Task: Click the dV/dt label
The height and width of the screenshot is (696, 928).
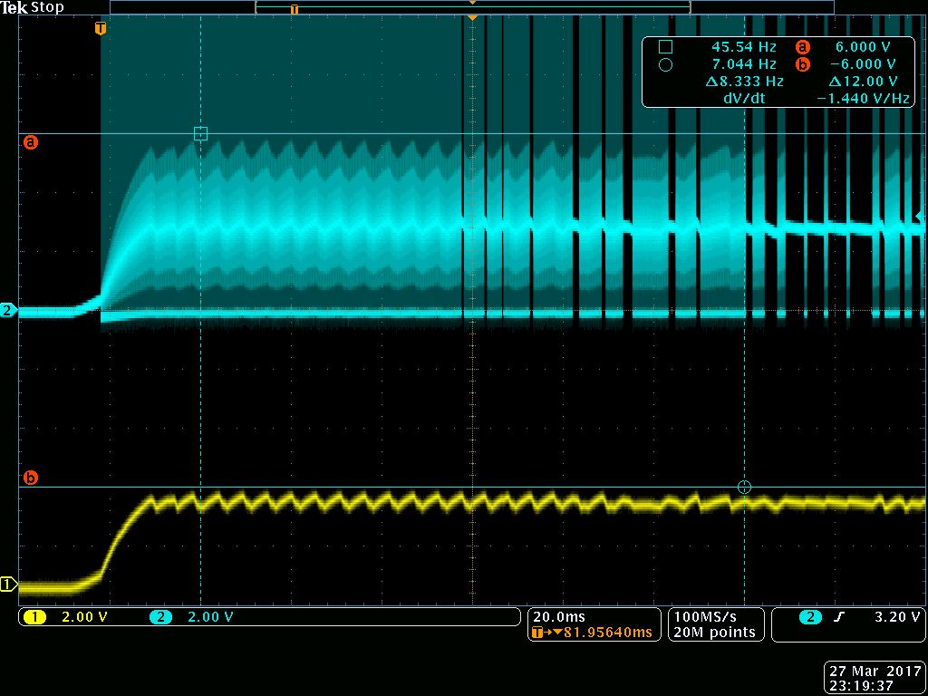Action: click(744, 98)
